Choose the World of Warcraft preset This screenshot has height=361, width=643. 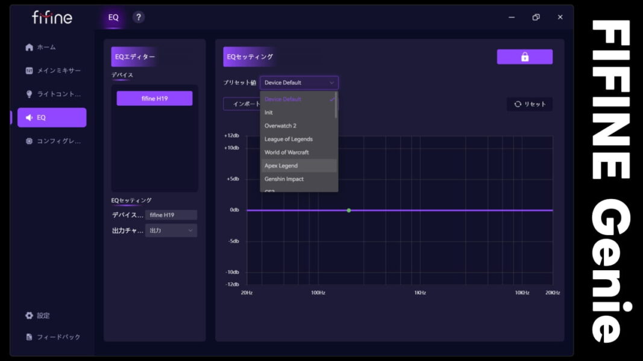pos(298,153)
